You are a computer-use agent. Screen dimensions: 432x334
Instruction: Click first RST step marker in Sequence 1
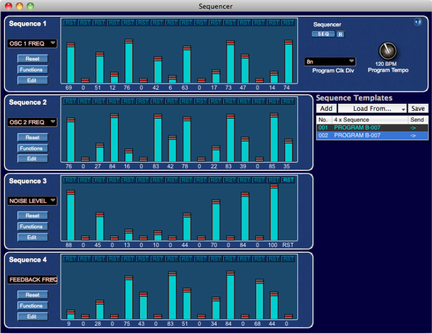click(70, 23)
